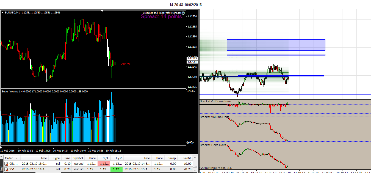Click the 1.12561 current price label
This screenshot has width=371, height=173.
tap(192, 62)
